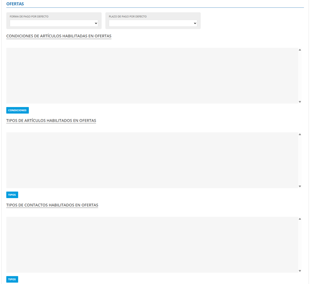
Task: Click the blue Condiciones button
Action: click(17, 110)
